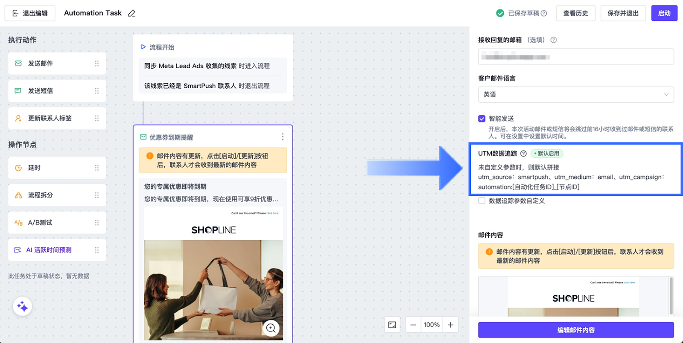Click the 启动 button
This screenshot has height=343, width=683.
[664, 13]
